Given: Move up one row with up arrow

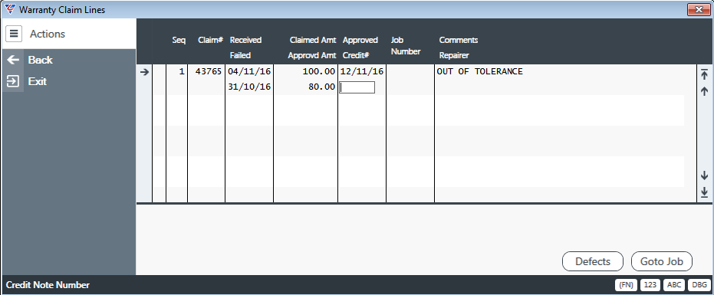Looking at the screenshot, I should 705,91.
